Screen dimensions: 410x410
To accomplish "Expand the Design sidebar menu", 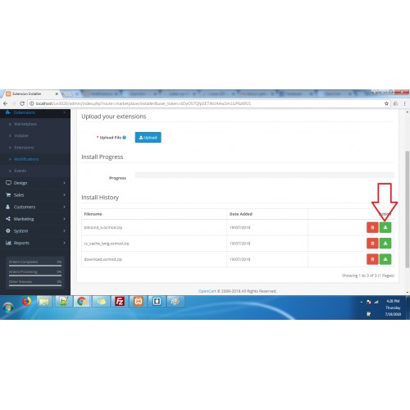I will (35, 183).
